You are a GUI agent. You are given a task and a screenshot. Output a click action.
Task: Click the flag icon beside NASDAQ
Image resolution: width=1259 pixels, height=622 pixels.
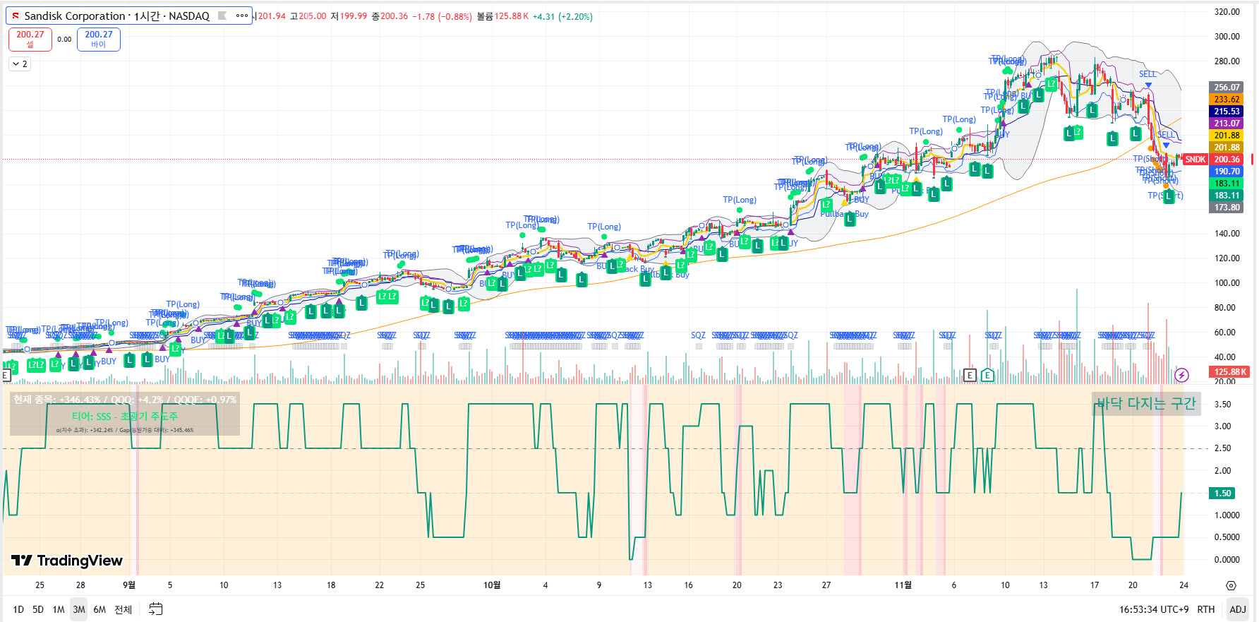(222, 16)
